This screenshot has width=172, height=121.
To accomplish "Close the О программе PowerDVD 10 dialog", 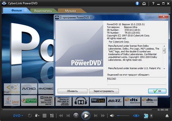I will [x=164, y=16].
